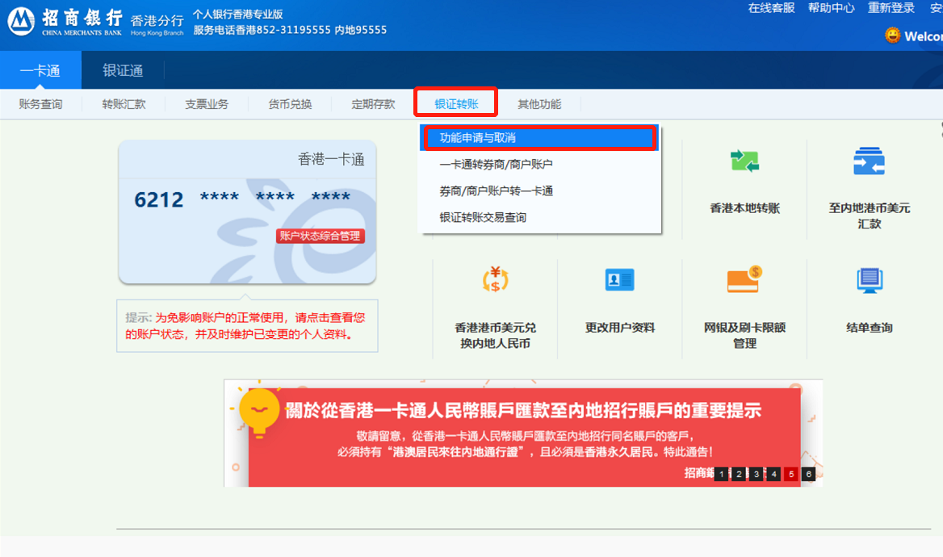Go to banner slide 2

pos(739,474)
